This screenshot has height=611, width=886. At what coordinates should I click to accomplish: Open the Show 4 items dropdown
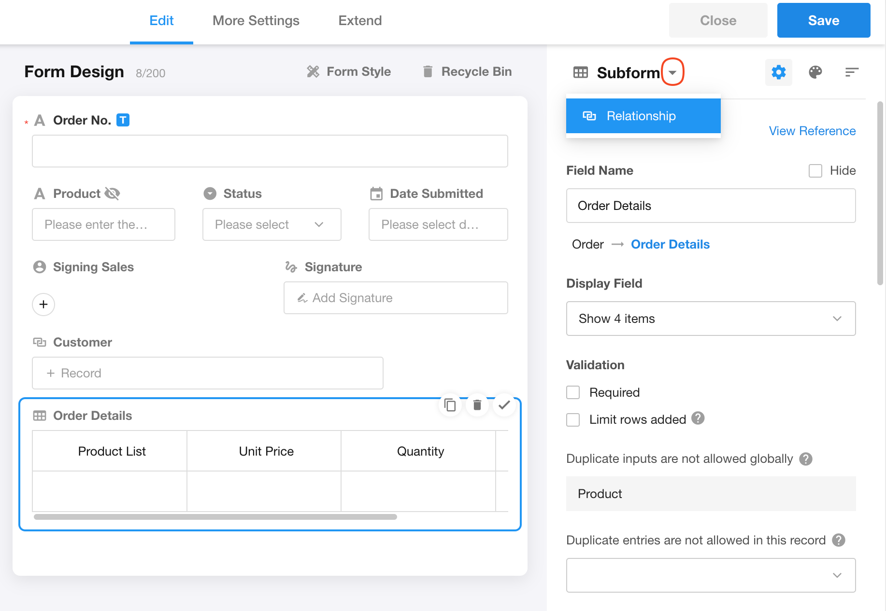click(710, 319)
